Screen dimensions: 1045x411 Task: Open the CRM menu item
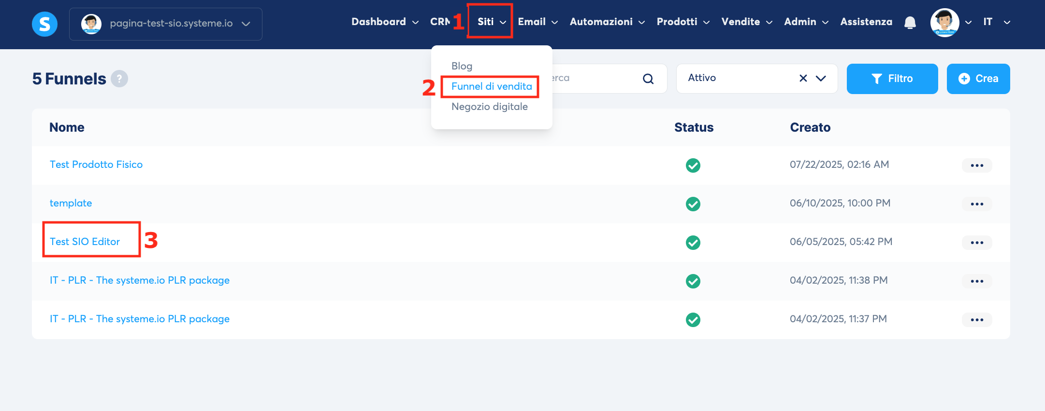(x=440, y=22)
